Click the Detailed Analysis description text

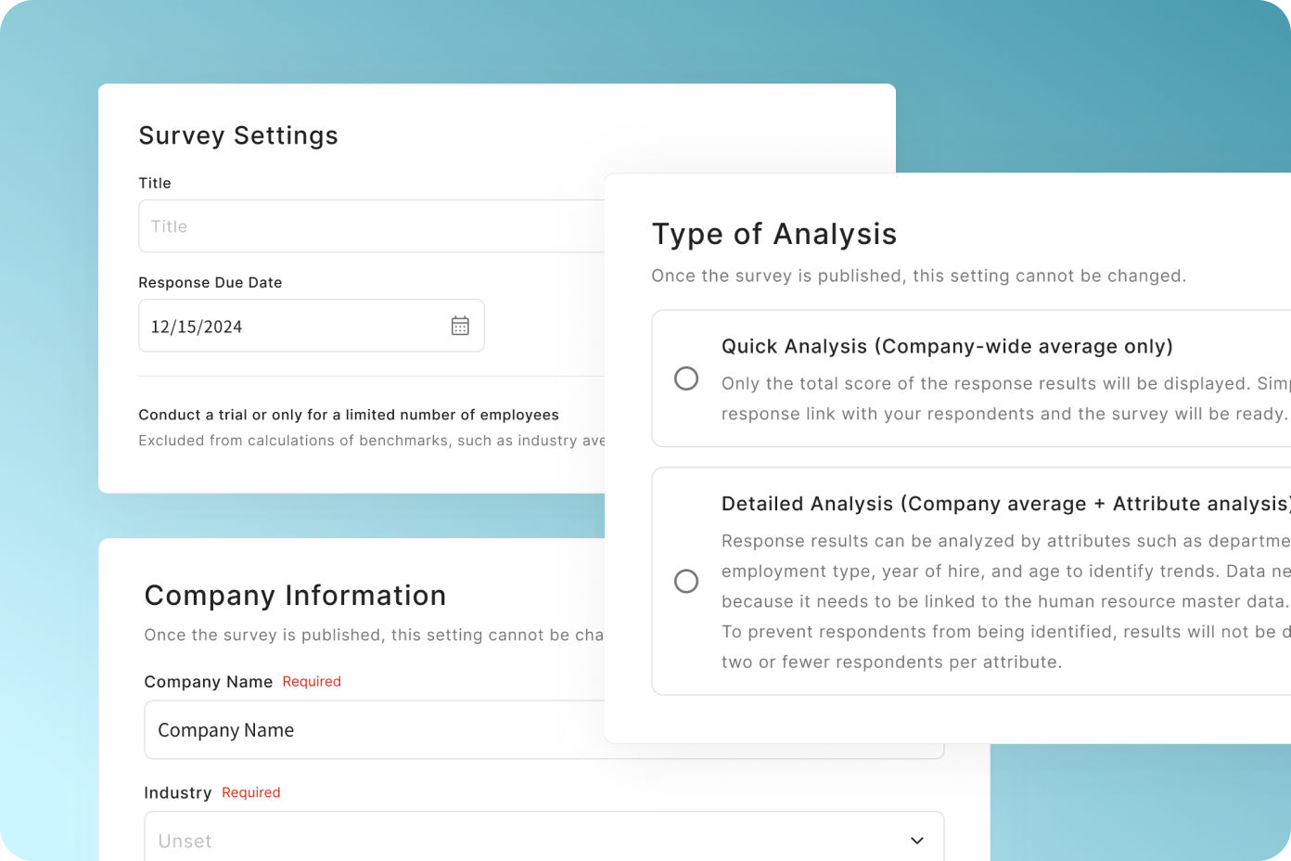[1006, 601]
